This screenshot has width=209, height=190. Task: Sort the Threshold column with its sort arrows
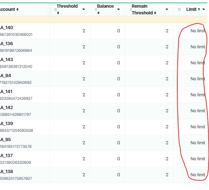pyautogui.click(x=58, y=13)
